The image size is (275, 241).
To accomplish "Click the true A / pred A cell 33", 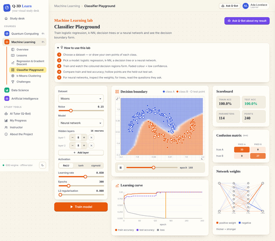I will (x=242, y=150).
